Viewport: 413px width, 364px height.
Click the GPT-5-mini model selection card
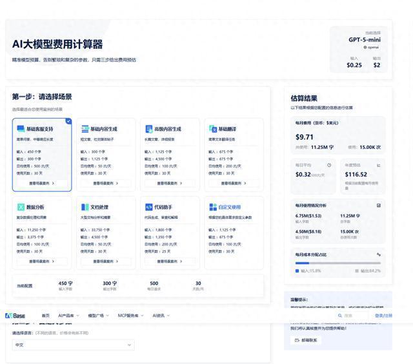[x=359, y=49]
